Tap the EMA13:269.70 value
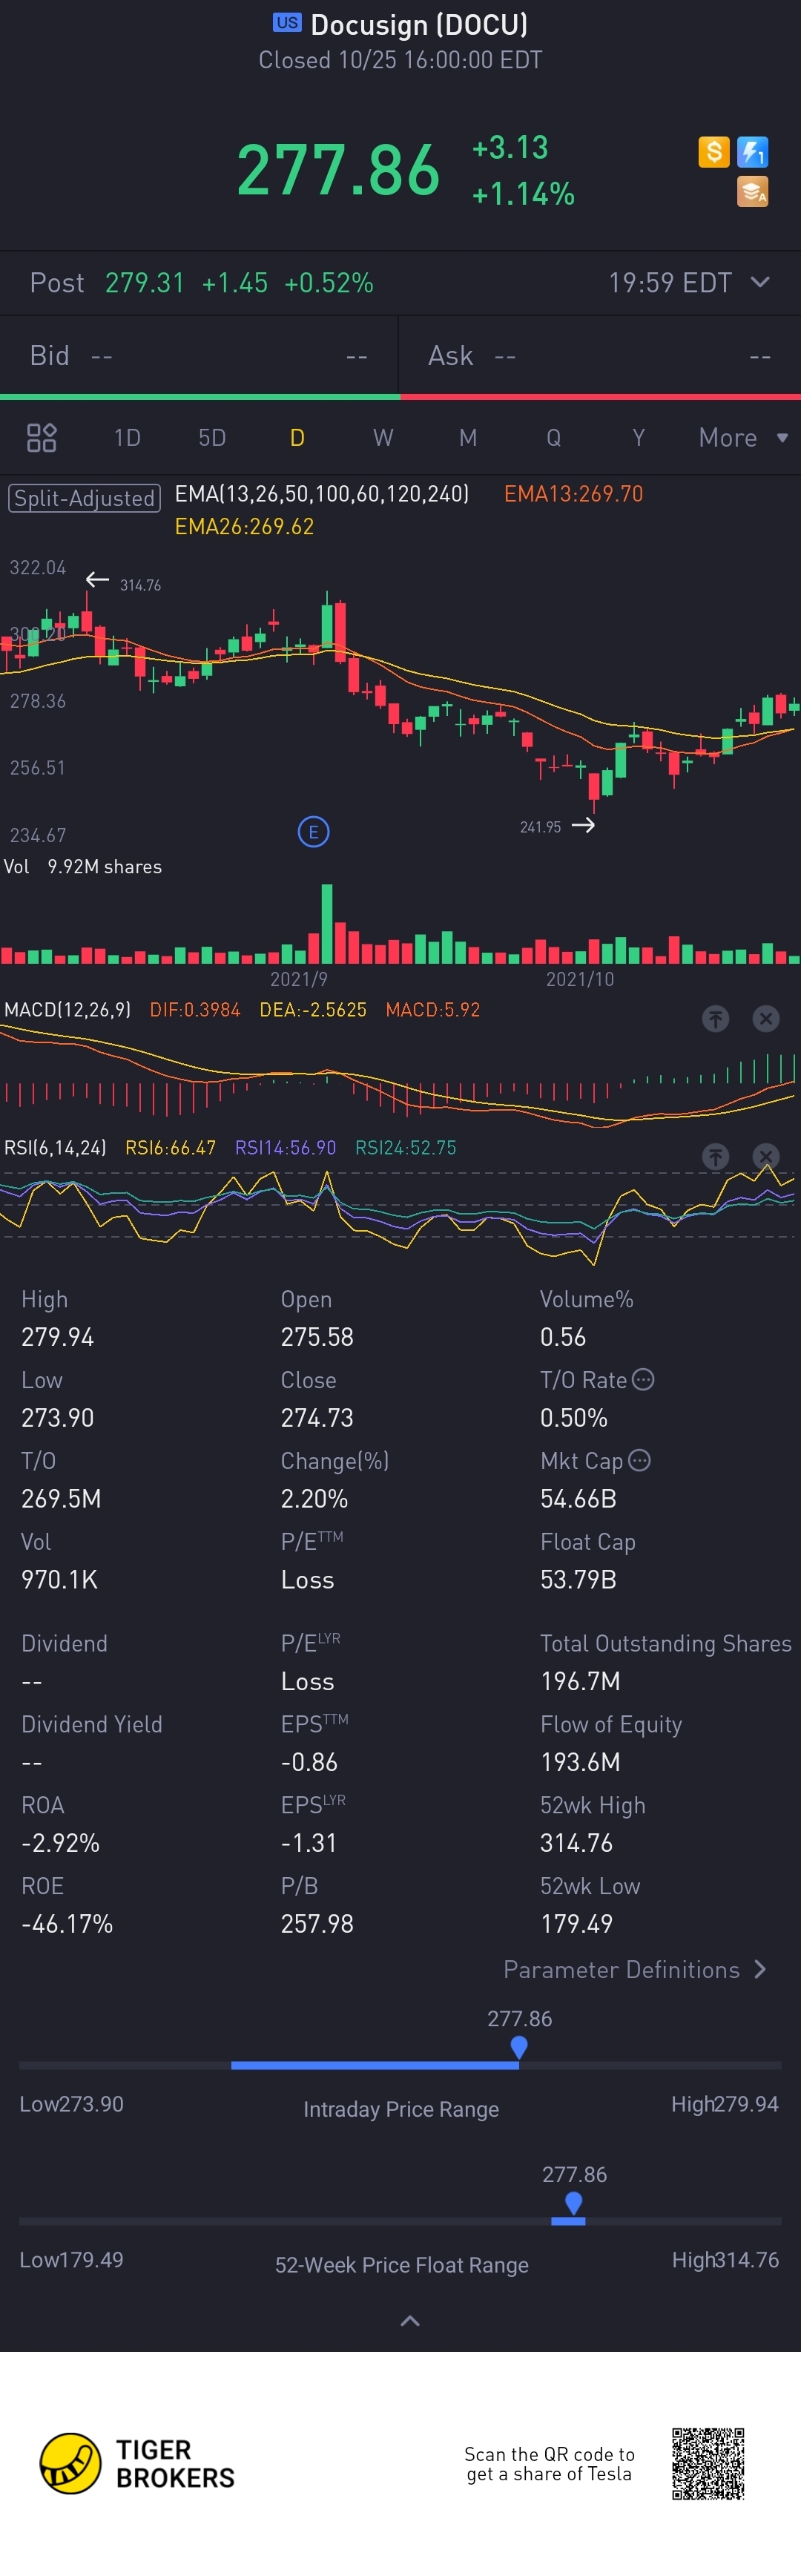Image resolution: width=801 pixels, height=2576 pixels. tap(574, 494)
